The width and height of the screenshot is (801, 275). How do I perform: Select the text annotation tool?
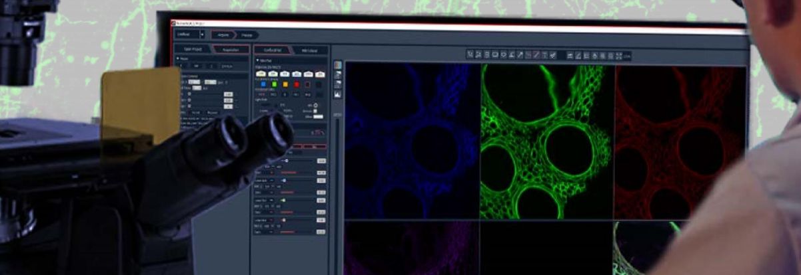tap(545, 55)
